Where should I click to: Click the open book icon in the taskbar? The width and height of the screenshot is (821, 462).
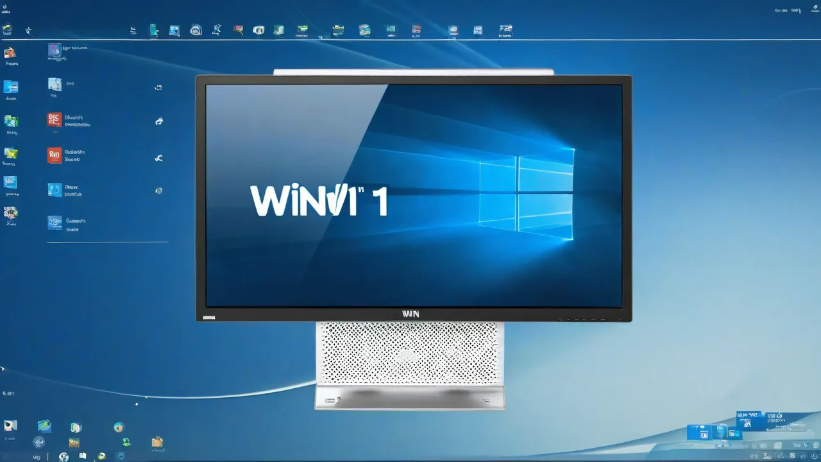[x=83, y=456]
